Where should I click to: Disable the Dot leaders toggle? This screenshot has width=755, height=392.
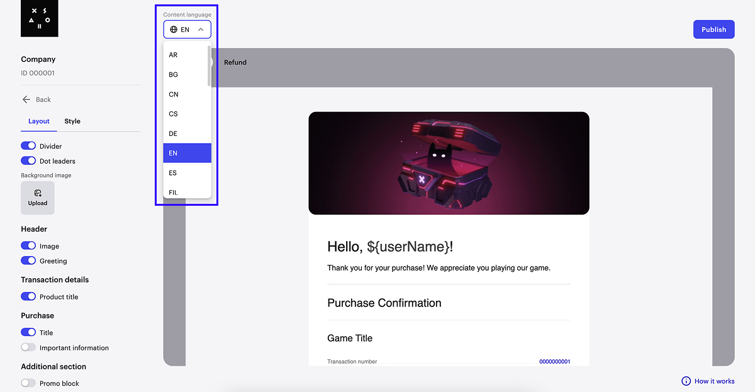28,161
